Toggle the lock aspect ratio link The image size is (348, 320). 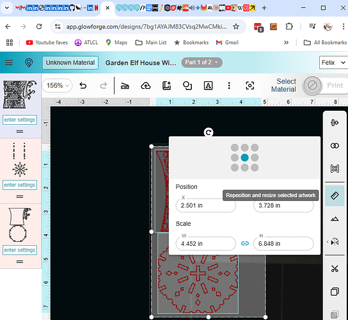pos(244,244)
